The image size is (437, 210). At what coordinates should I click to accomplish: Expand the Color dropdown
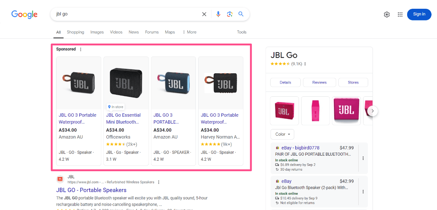coord(282,134)
